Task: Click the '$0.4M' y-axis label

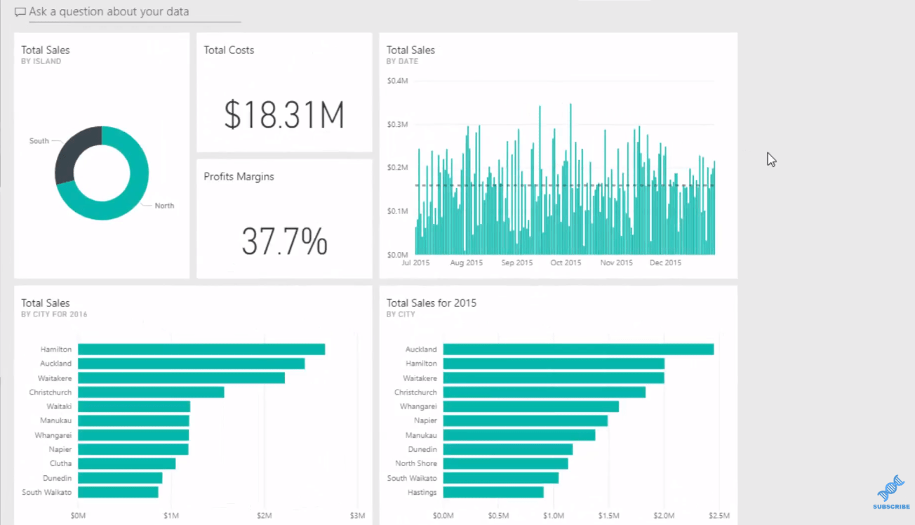Action: pyautogui.click(x=397, y=81)
